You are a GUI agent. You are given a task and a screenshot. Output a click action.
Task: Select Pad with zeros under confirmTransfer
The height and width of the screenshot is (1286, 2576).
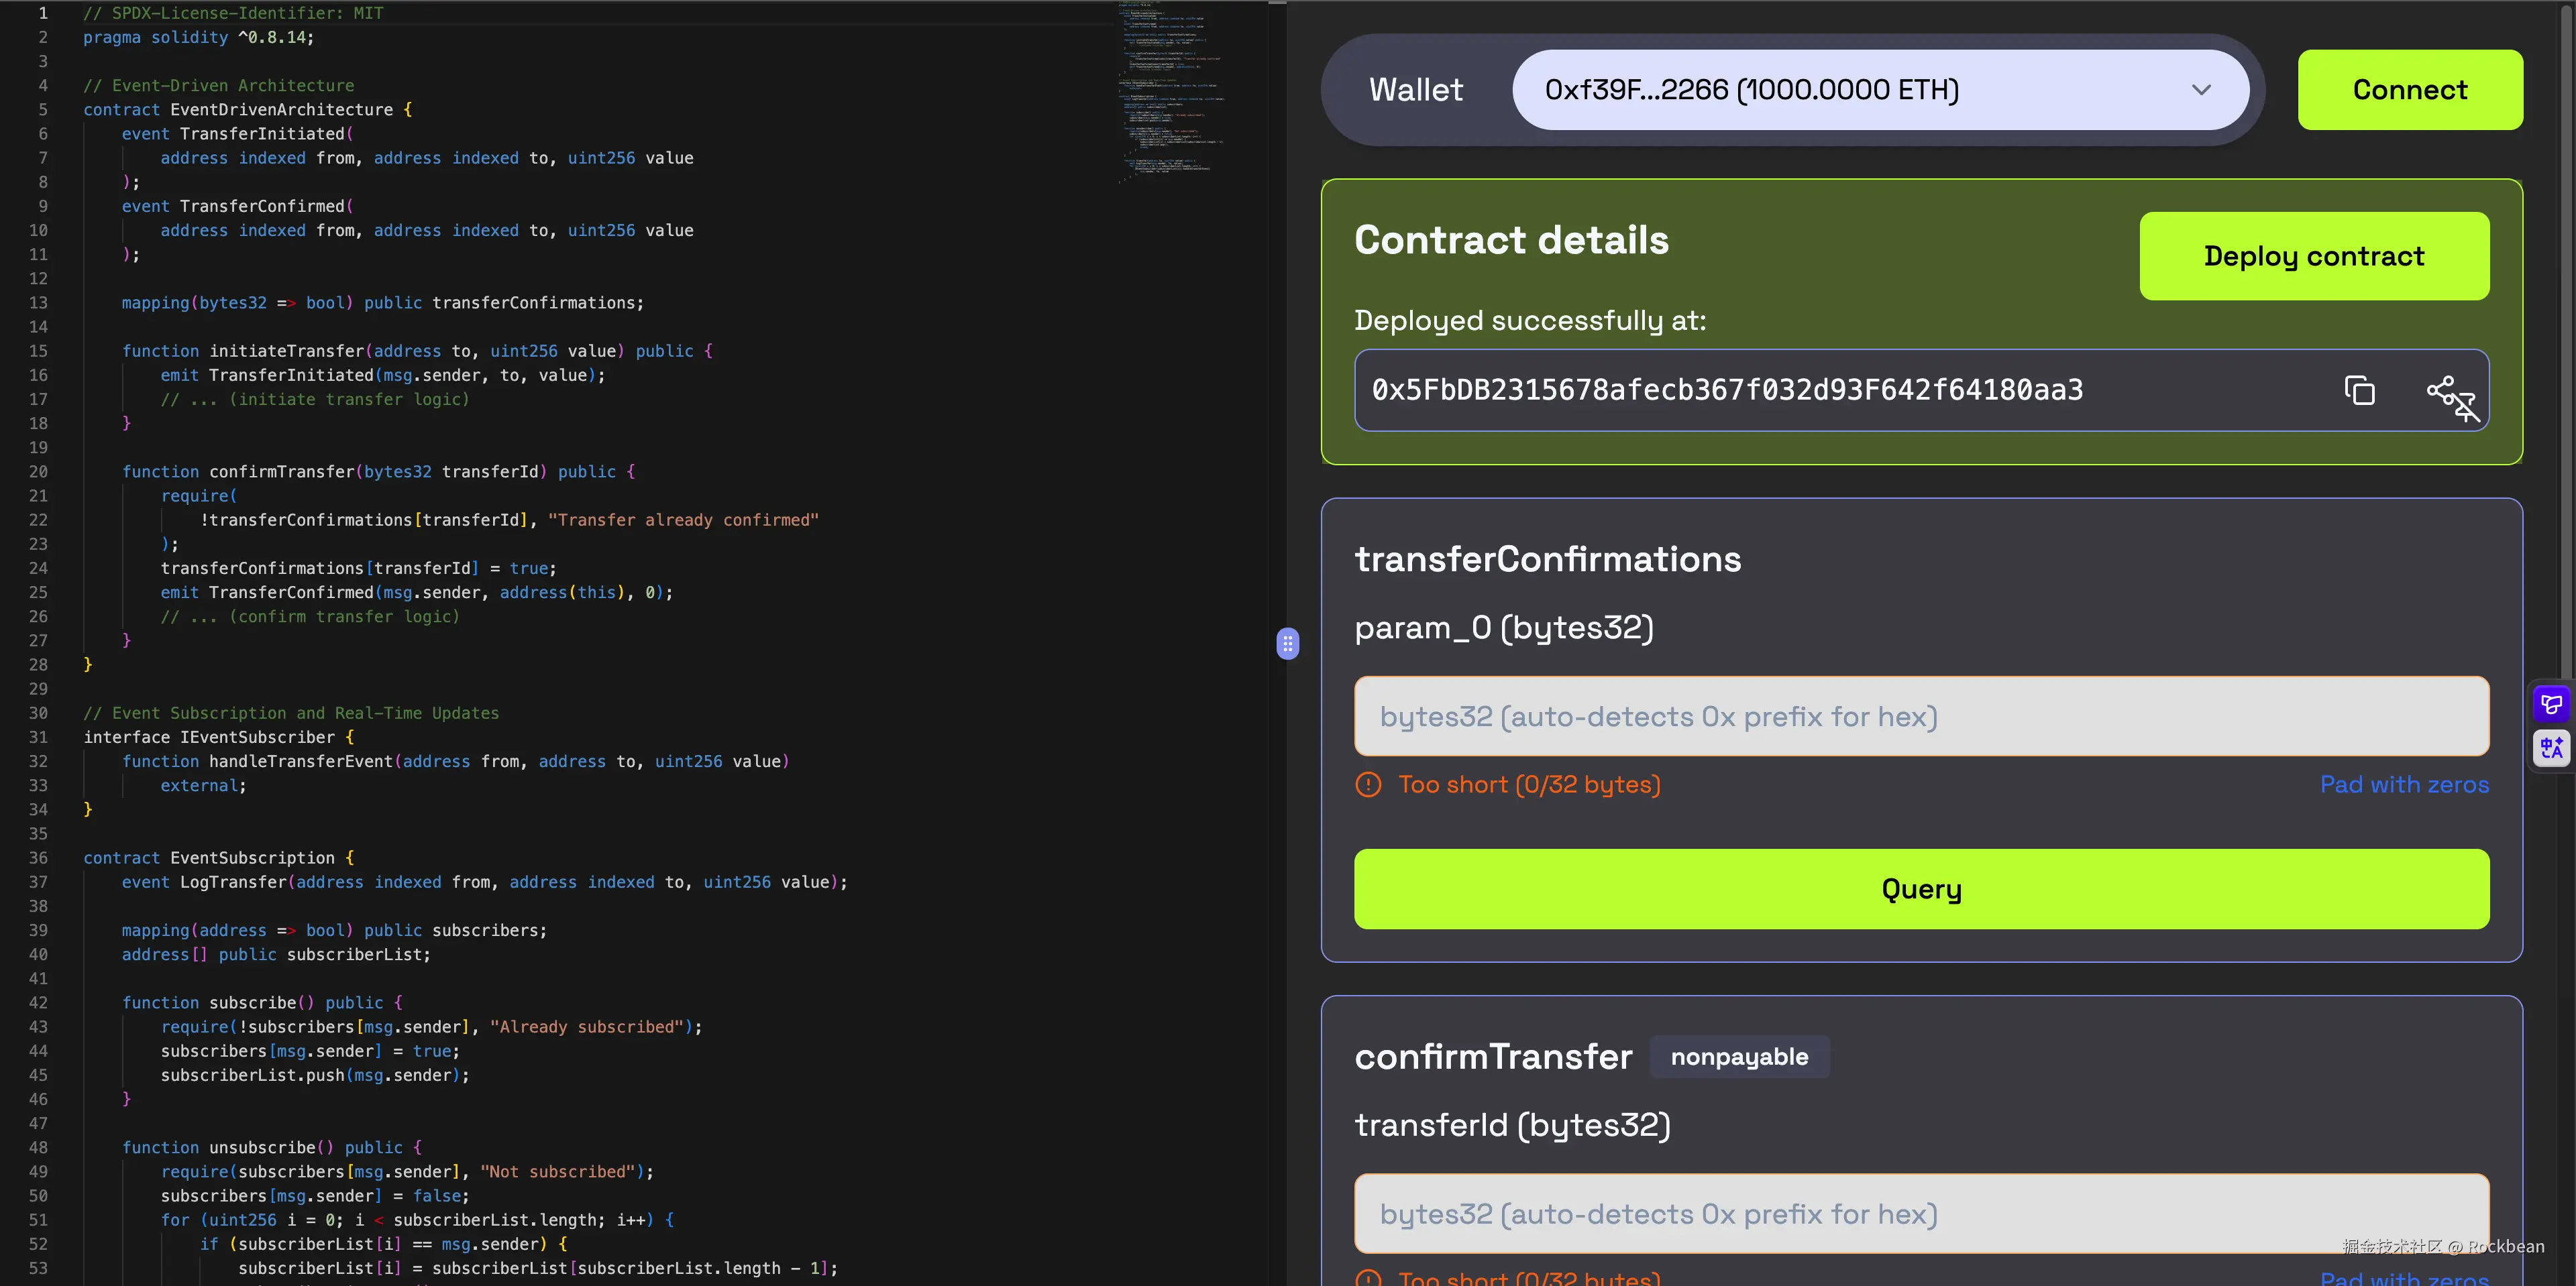point(2404,1278)
